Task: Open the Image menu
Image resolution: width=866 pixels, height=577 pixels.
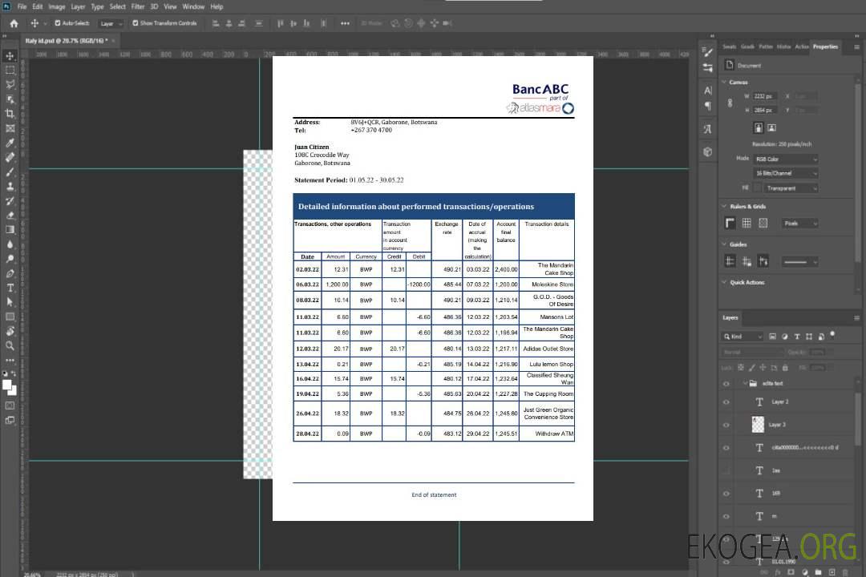Action: (x=57, y=6)
